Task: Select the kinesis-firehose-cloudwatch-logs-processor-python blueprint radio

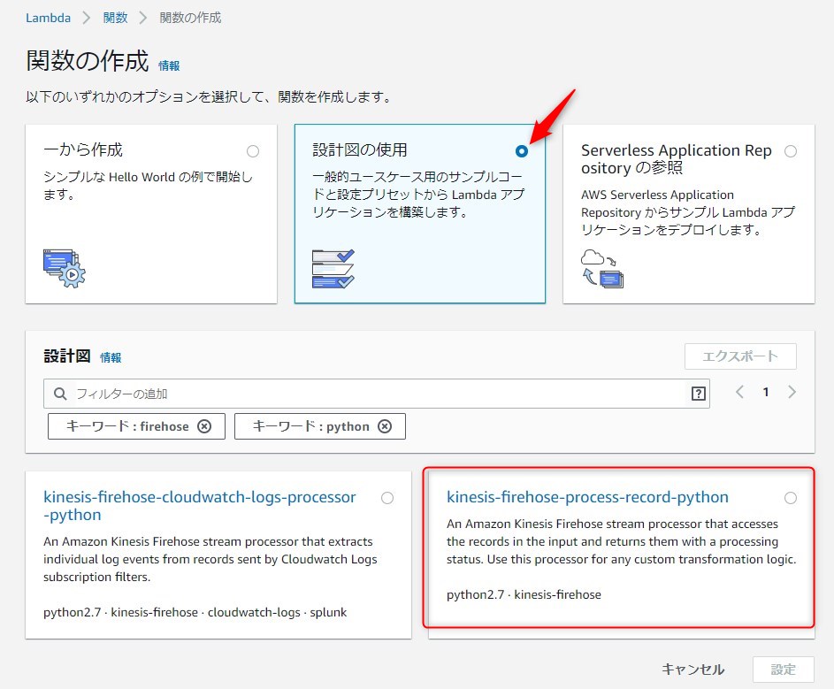Action: point(386,497)
